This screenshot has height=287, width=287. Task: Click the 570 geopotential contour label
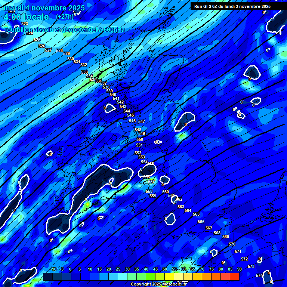(x=232, y=244)
